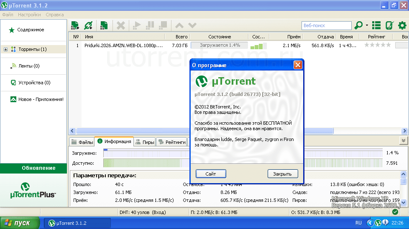Screen dimensions: 409x229
Task: Click the magnifier search icon
Action: click(x=359, y=25)
